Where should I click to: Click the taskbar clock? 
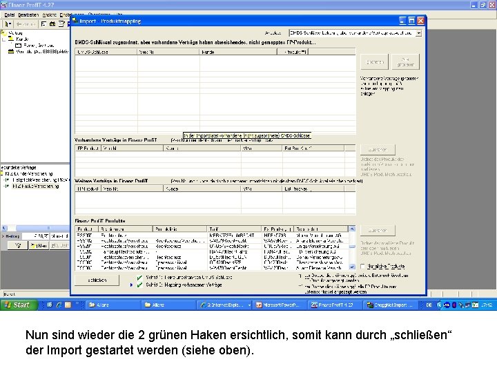[x=487, y=305]
